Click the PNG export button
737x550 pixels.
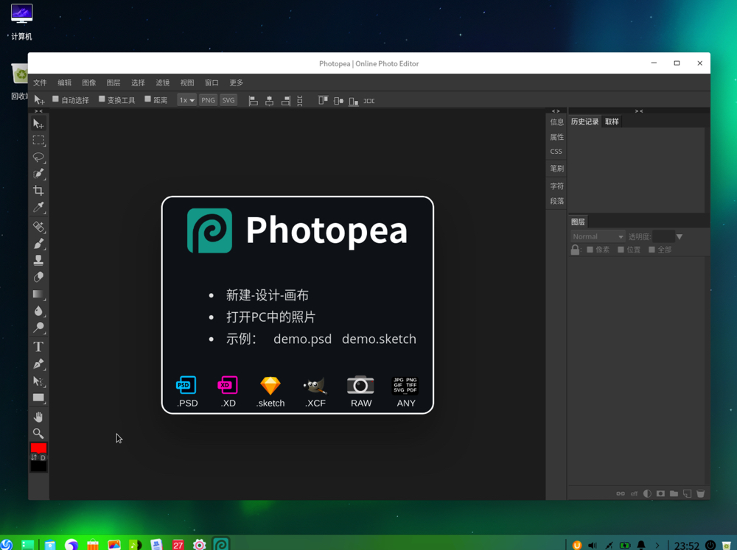pos(208,100)
